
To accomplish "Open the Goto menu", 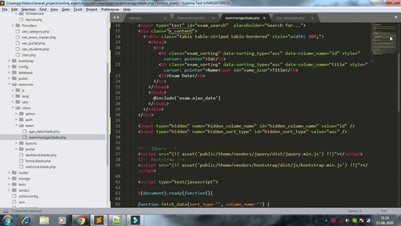I will (x=65, y=9).
